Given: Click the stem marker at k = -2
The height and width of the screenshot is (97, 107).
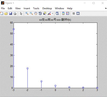Looking at the screenshot, I should (x=28, y=68).
